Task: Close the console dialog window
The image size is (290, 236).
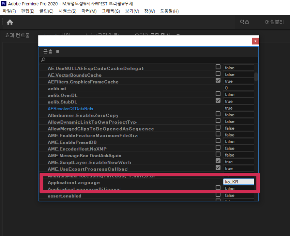Action: click(x=255, y=41)
